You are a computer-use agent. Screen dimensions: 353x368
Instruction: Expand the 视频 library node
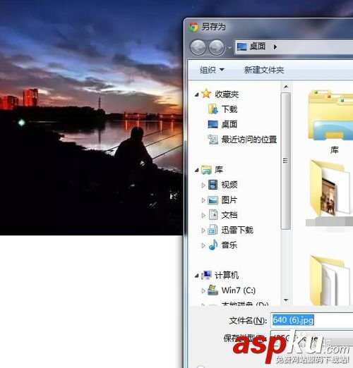click(203, 185)
